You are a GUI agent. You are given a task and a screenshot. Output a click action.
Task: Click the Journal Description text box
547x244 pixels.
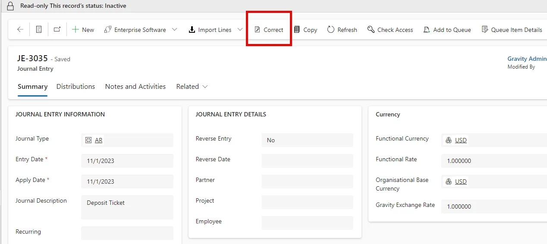(127, 207)
